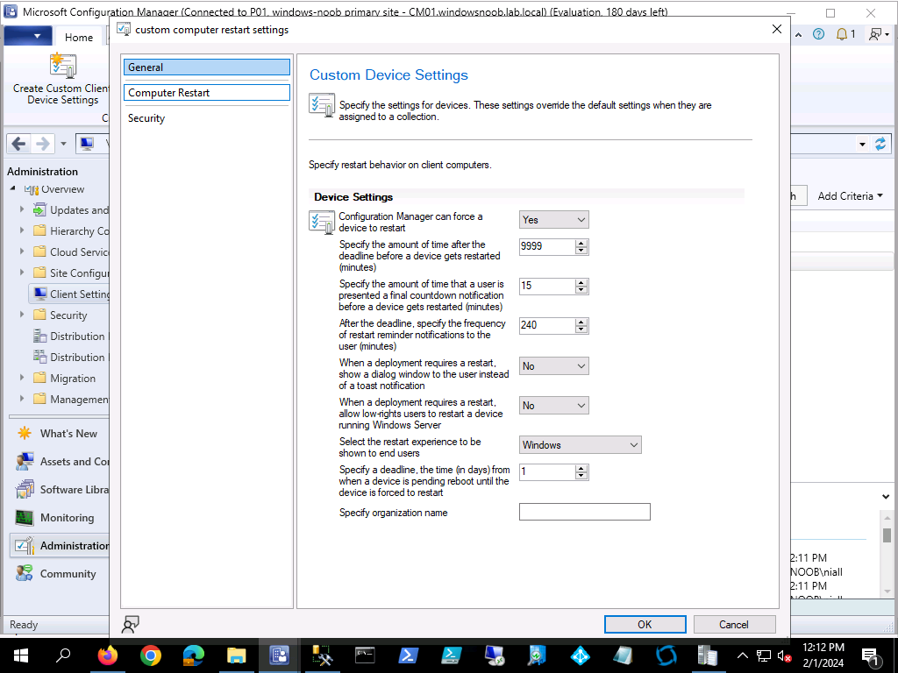Viewport: 898px width, 673px height.
Task: Select the Home ribbon tab
Action: pyautogui.click(x=79, y=37)
